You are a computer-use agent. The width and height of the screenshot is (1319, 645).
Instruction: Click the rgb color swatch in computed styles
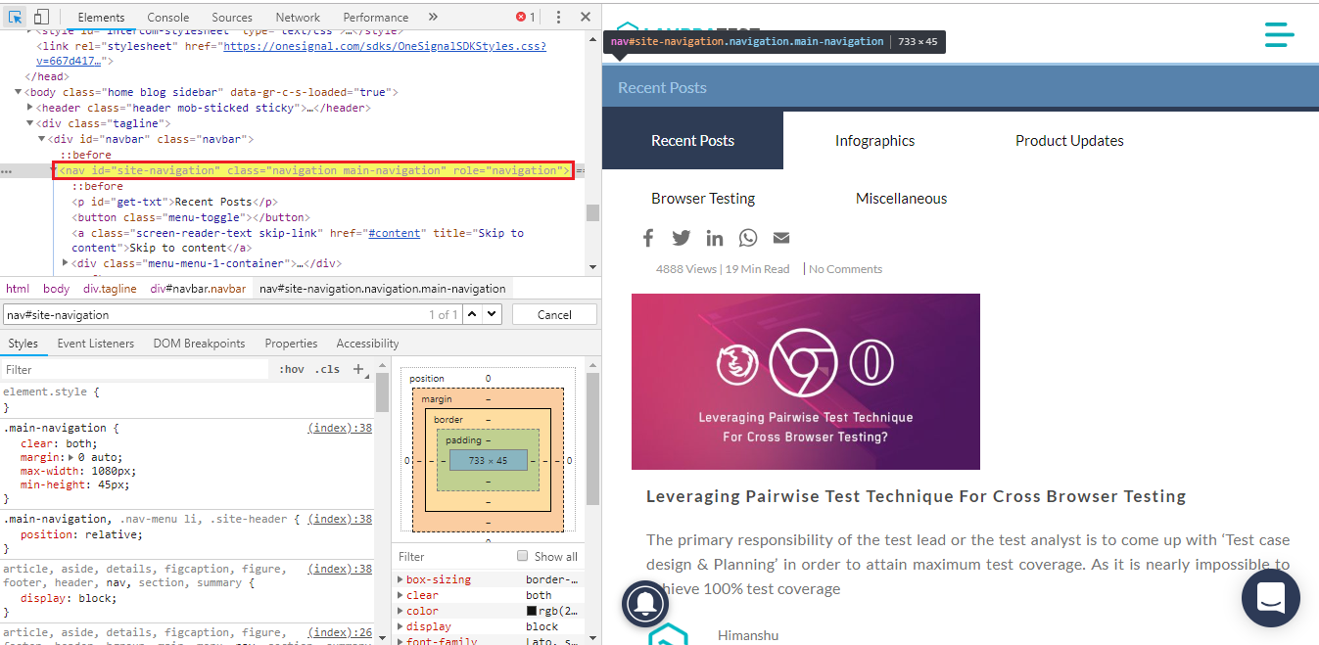(x=532, y=611)
